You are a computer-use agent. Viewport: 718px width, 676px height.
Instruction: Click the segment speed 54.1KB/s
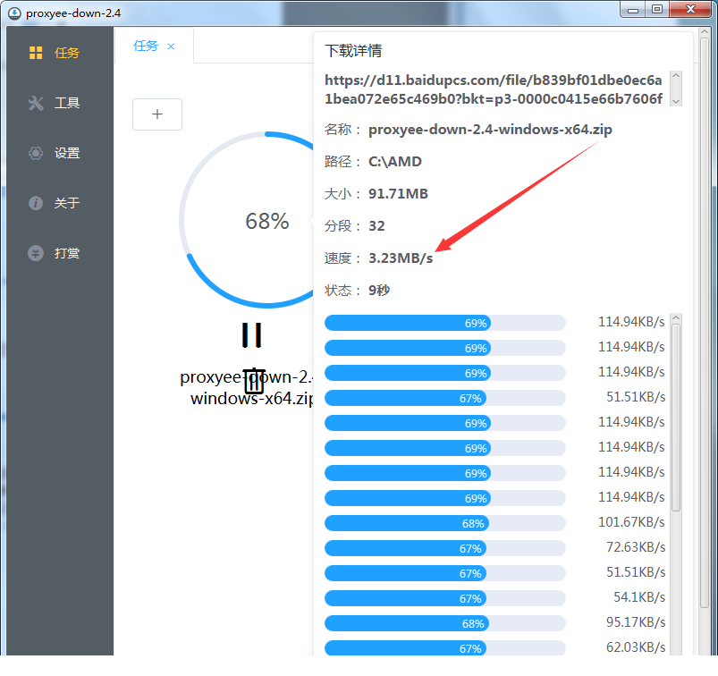tap(639, 597)
